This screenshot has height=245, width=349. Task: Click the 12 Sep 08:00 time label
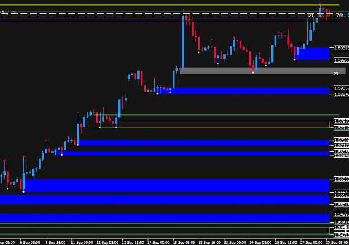click(107, 242)
